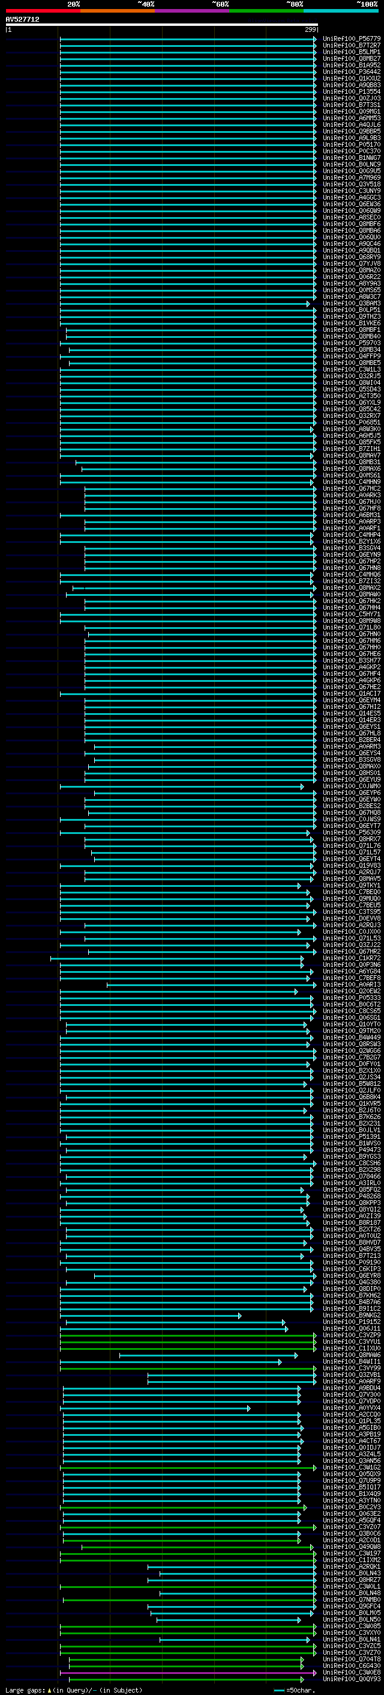Select hit UniRef100_C3TS95
Image resolution: width=384 pixels, height=1695 pixels.
(x=352, y=912)
